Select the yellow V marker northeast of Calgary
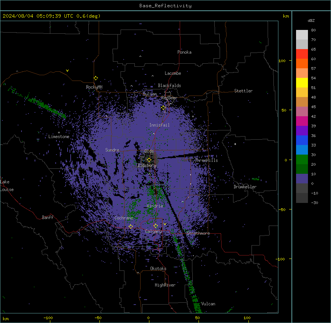This screenshot has height=323, width=331. point(165,224)
